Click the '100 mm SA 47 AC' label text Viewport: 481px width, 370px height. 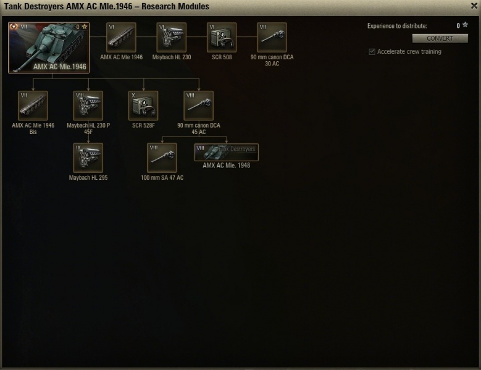tap(162, 178)
